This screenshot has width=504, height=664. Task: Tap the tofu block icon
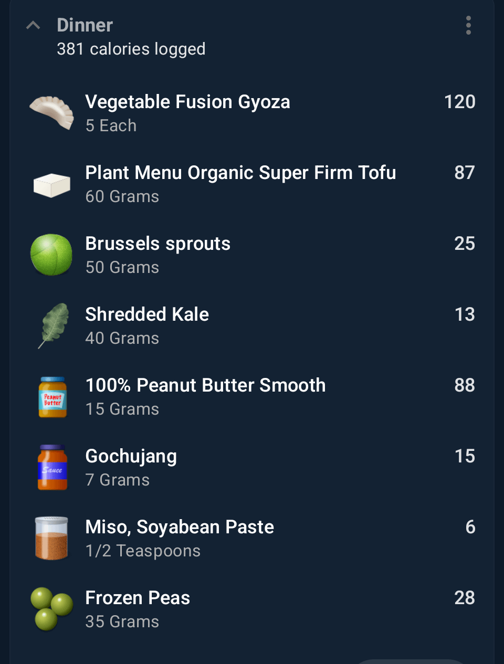[x=51, y=185]
